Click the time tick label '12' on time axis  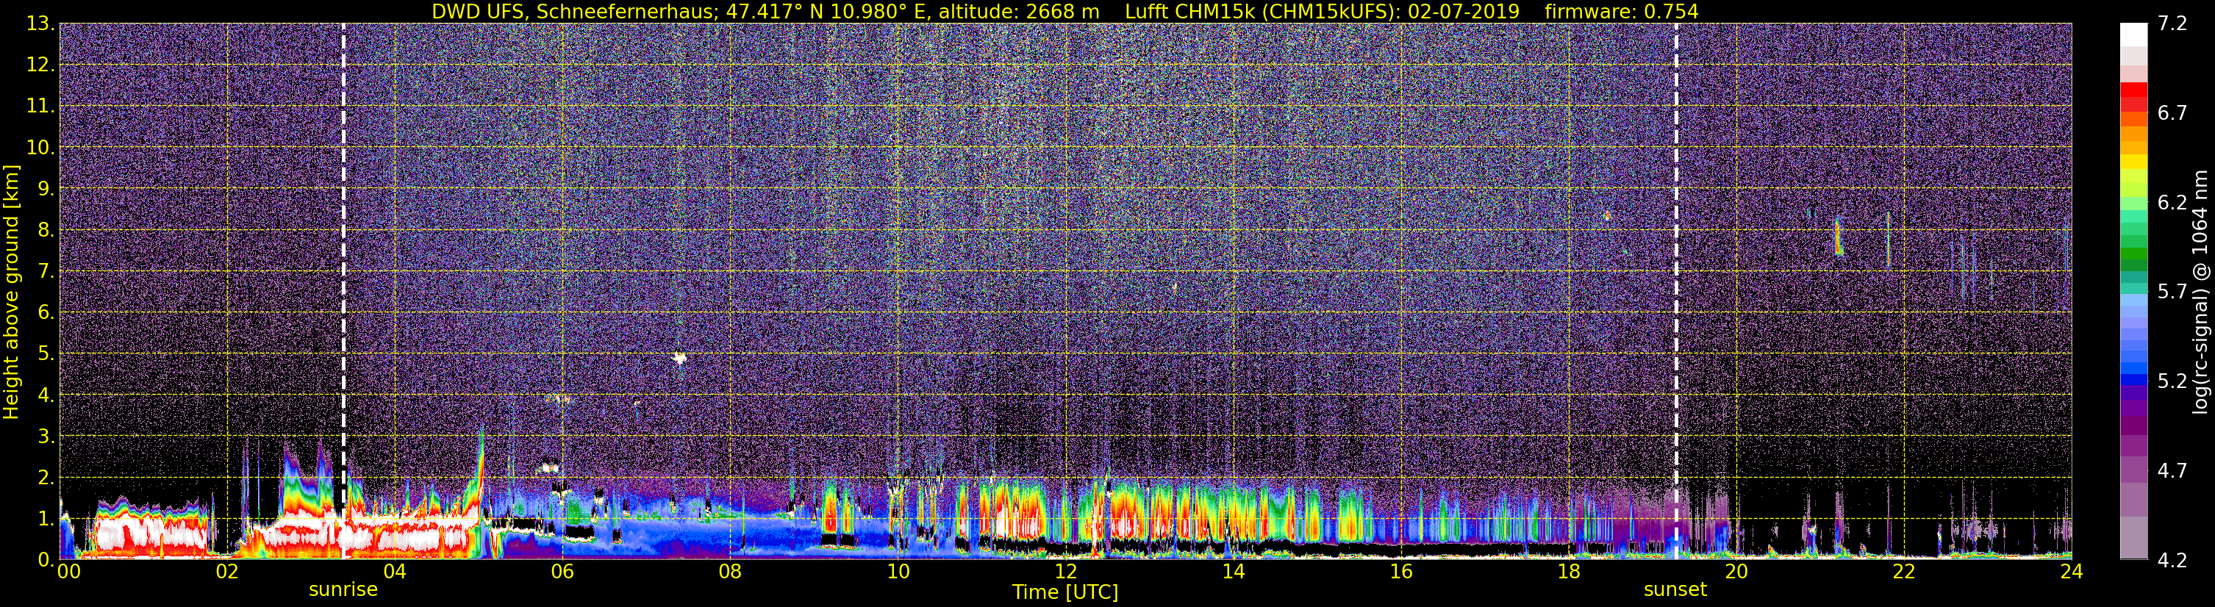tap(1065, 572)
